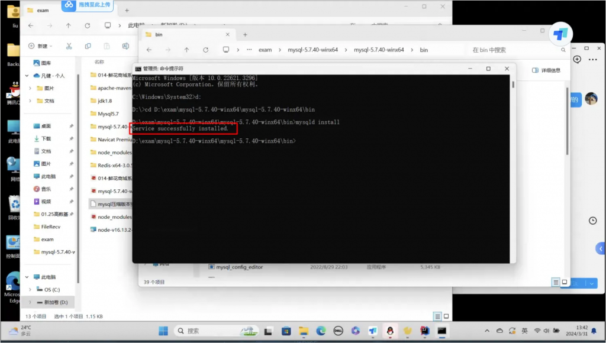Expand the OS (C:) drive tree node
The width and height of the screenshot is (606, 343).
30,290
